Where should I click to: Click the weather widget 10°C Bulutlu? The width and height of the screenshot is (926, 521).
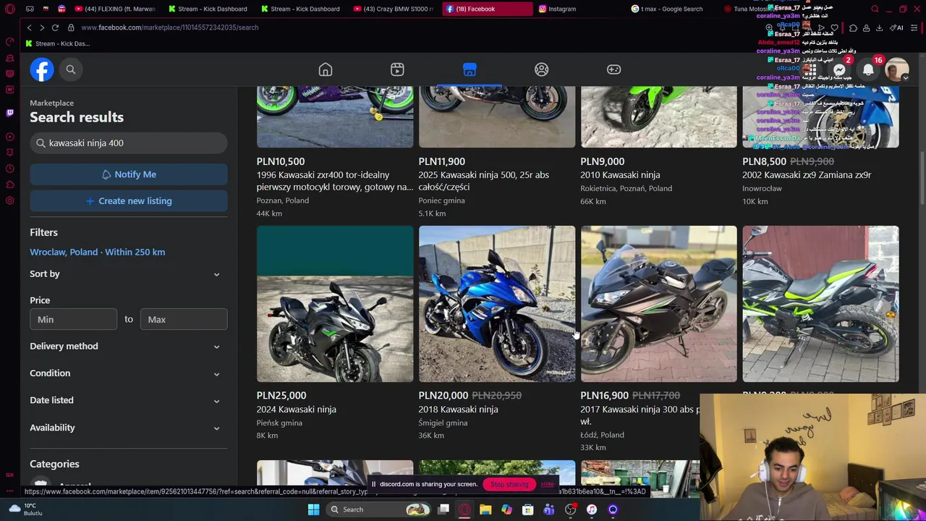[x=27, y=509]
